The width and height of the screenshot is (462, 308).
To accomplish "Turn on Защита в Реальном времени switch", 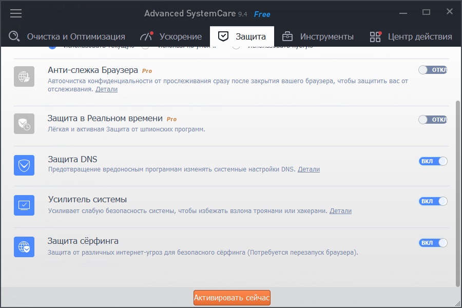I will pyautogui.click(x=433, y=120).
